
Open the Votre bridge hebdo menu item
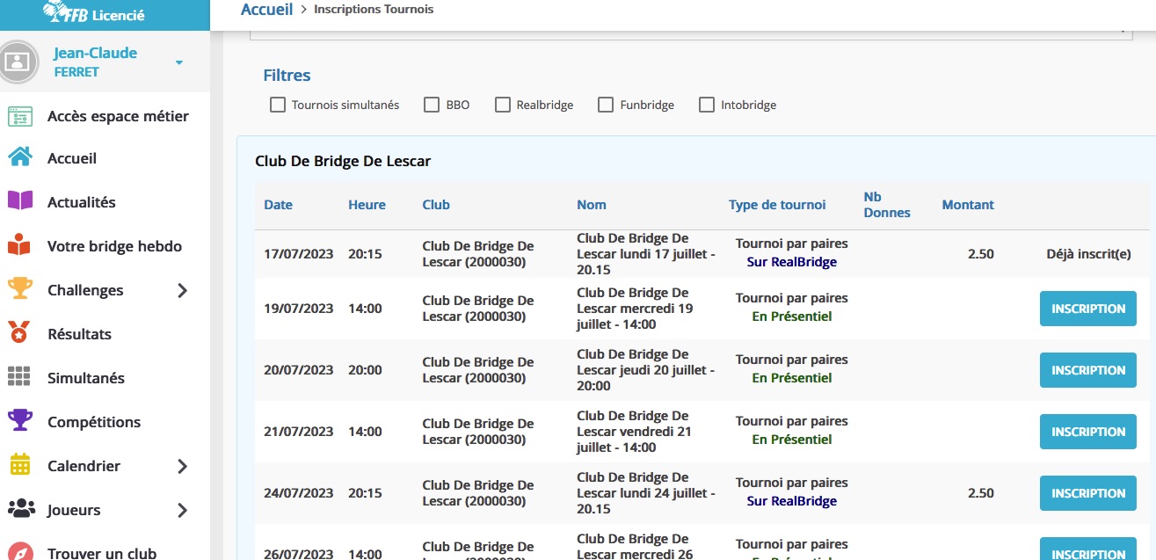coord(114,246)
